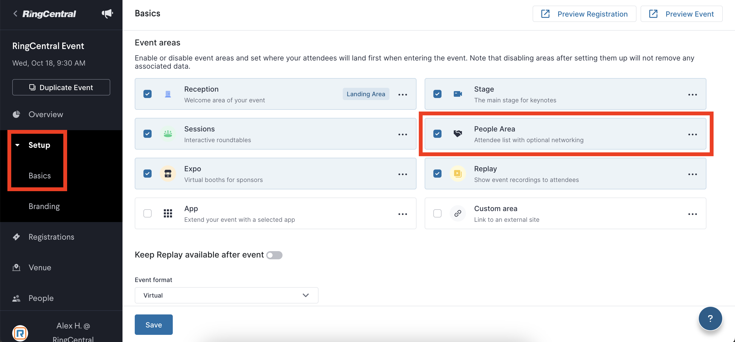Open the Sessions more options menu

coord(403,134)
